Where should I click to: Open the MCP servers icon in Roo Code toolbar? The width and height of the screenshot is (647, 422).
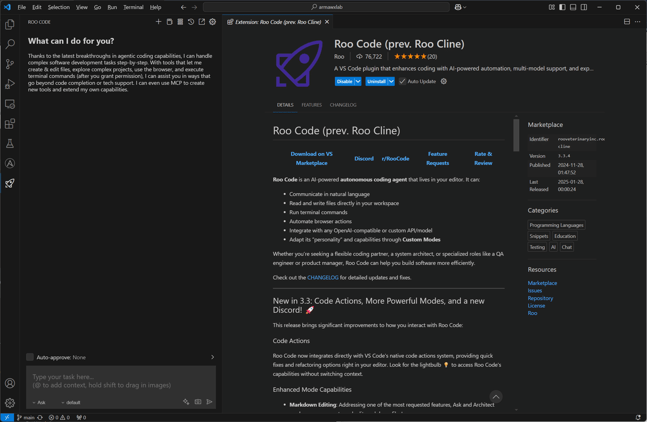coord(180,22)
